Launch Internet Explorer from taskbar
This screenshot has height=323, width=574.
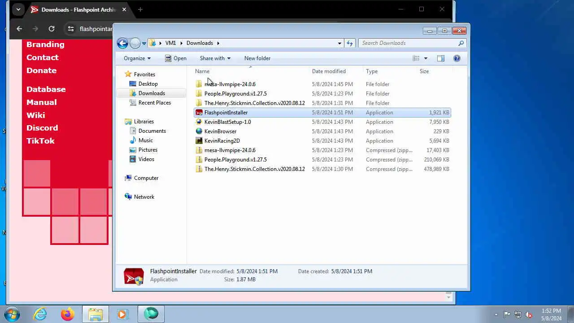coord(40,314)
